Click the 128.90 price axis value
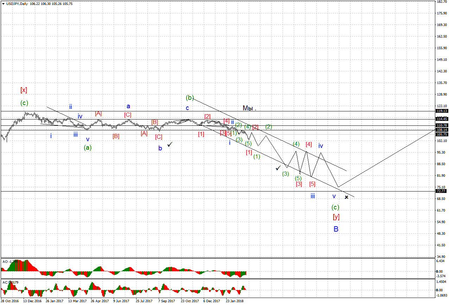This screenshot has width=449, height=305. coord(442,94)
